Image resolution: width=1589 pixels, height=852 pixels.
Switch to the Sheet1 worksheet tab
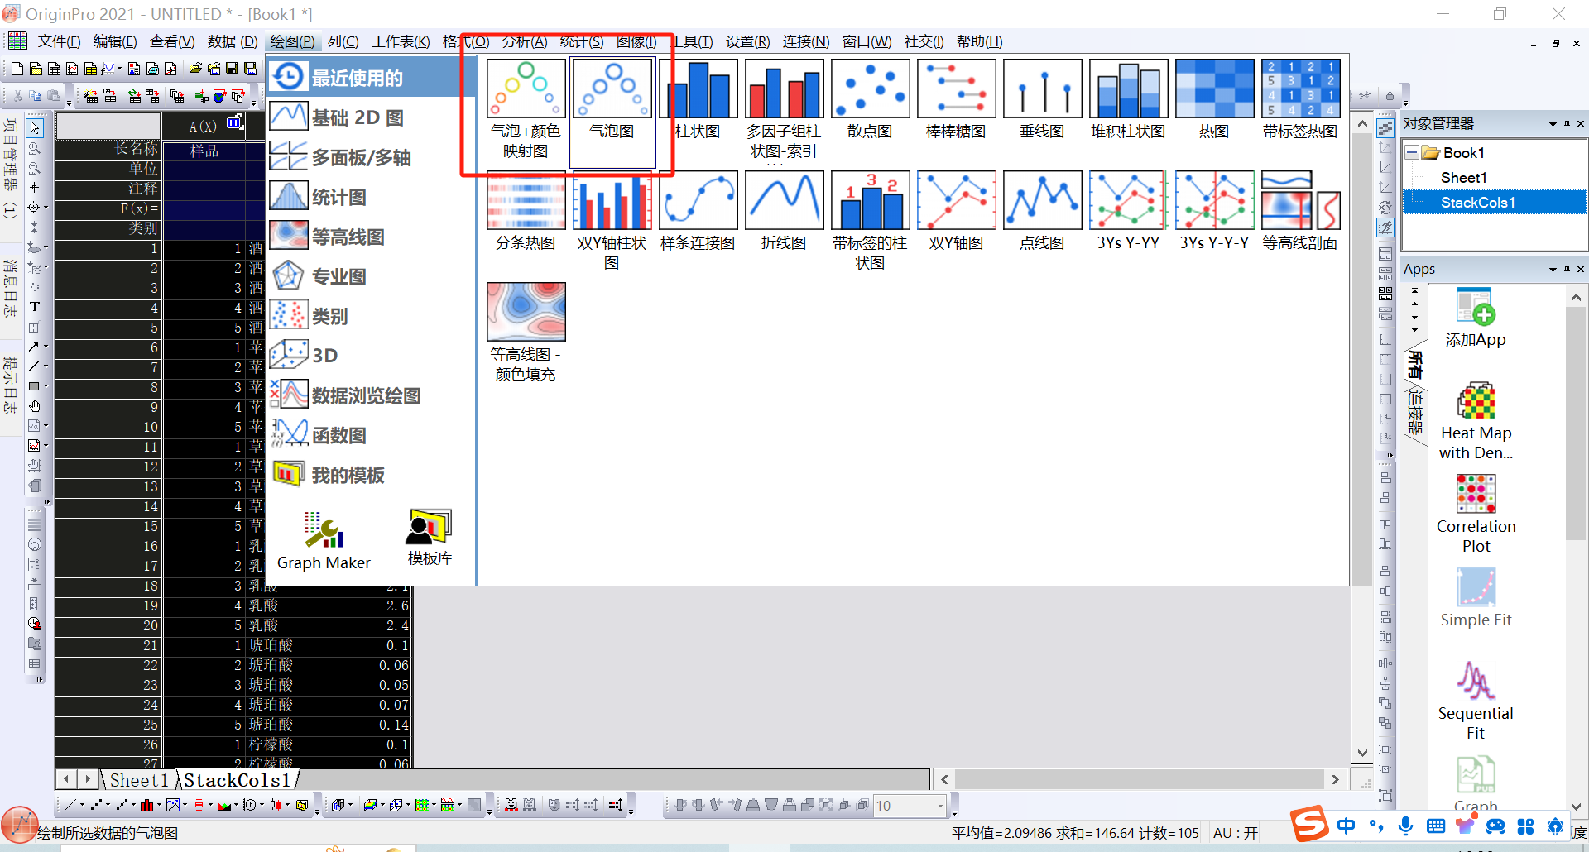[138, 780]
